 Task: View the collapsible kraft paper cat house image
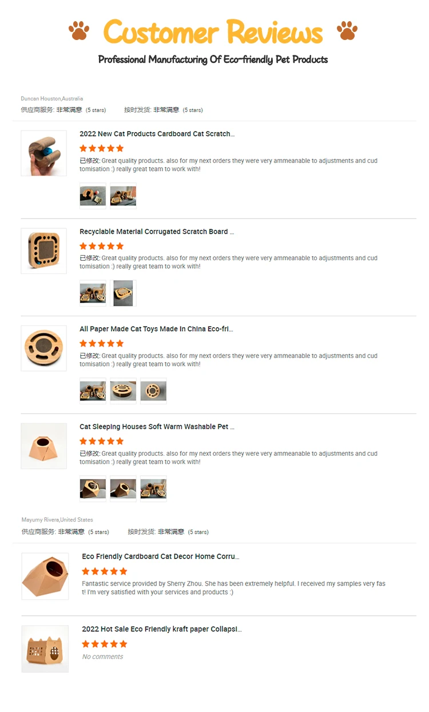pos(45,649)
